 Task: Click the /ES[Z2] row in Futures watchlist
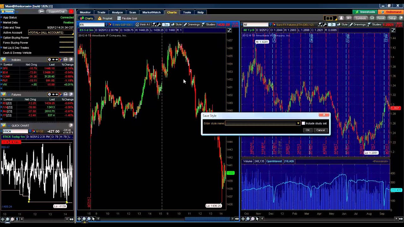point(37,103)
